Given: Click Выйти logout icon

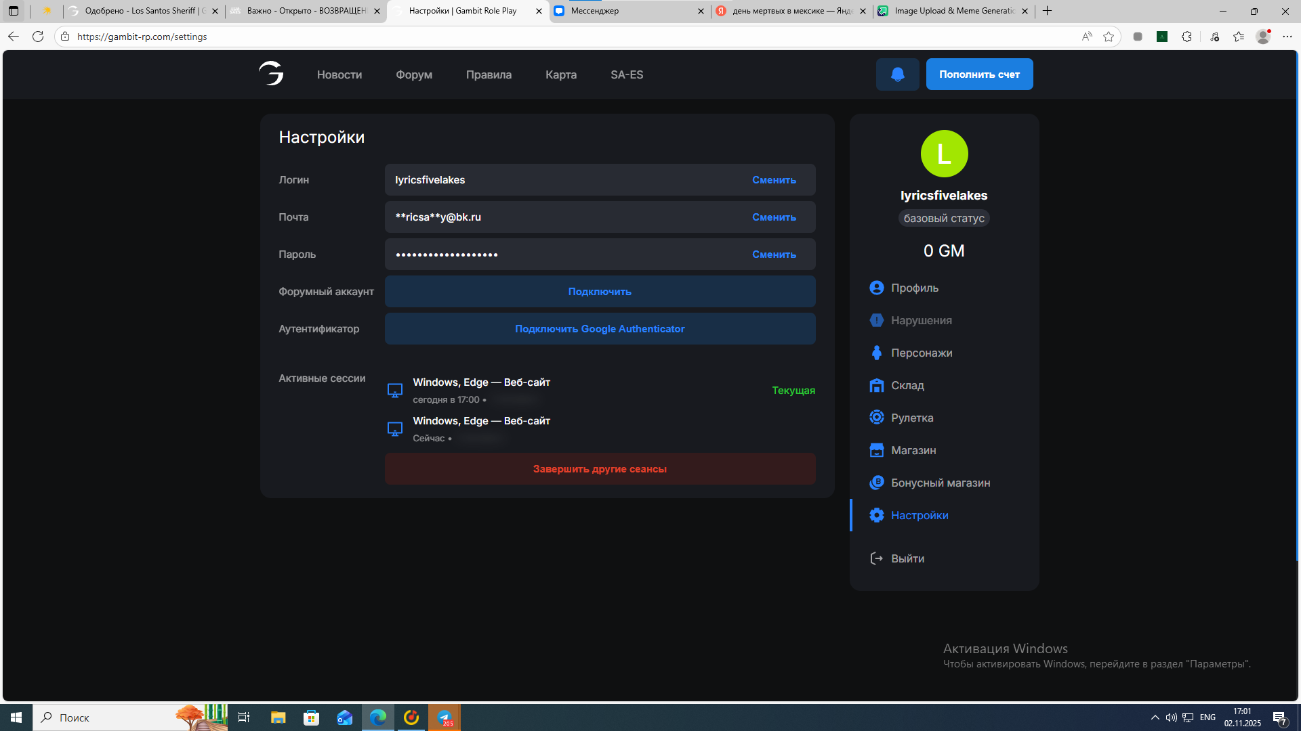Looking at the screenshot, I should tap(876, 558).
